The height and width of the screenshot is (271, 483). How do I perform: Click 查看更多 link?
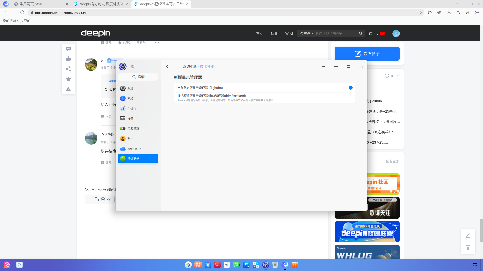392,161
